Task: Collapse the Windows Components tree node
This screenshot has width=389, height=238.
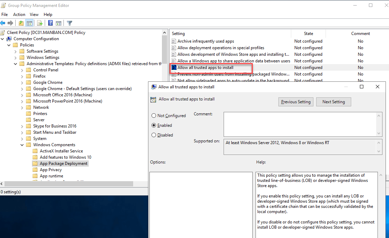Action: [x=22, y=144]
